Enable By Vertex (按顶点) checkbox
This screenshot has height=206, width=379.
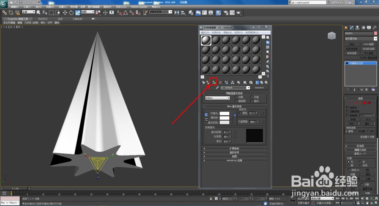tap(348, 107)
